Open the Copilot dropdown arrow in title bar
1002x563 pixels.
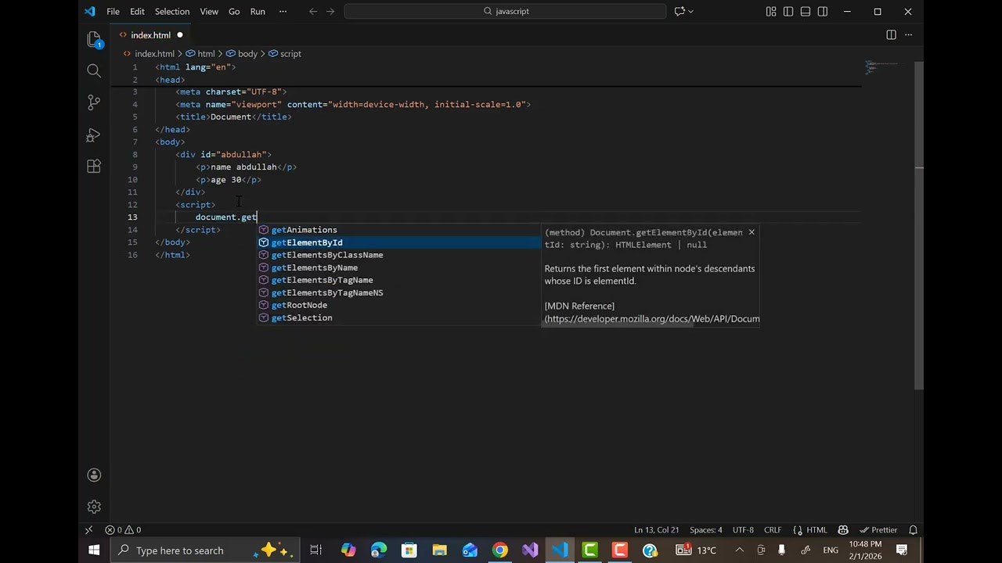(x=690, y=12)
